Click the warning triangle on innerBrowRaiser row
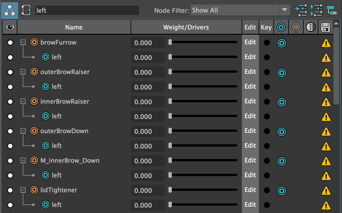This screenshot has width=342, height=213. [326, 102]
